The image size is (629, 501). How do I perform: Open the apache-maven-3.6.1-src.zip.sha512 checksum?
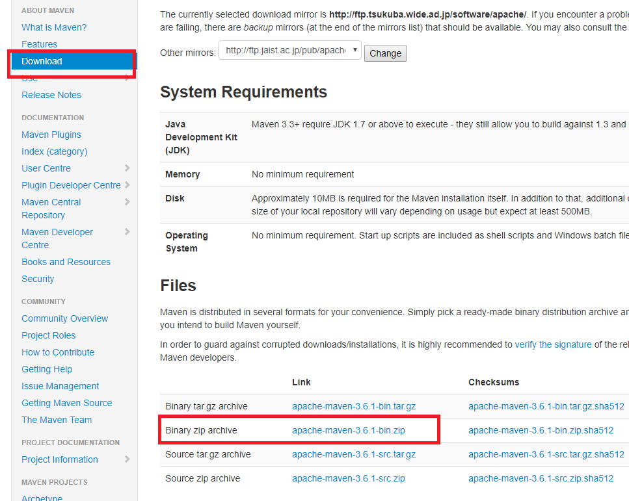click(541, 478)
